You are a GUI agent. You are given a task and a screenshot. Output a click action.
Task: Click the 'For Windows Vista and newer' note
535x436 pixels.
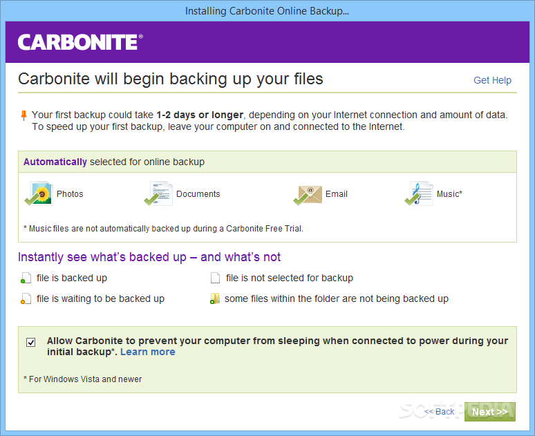tap(82, 379)
